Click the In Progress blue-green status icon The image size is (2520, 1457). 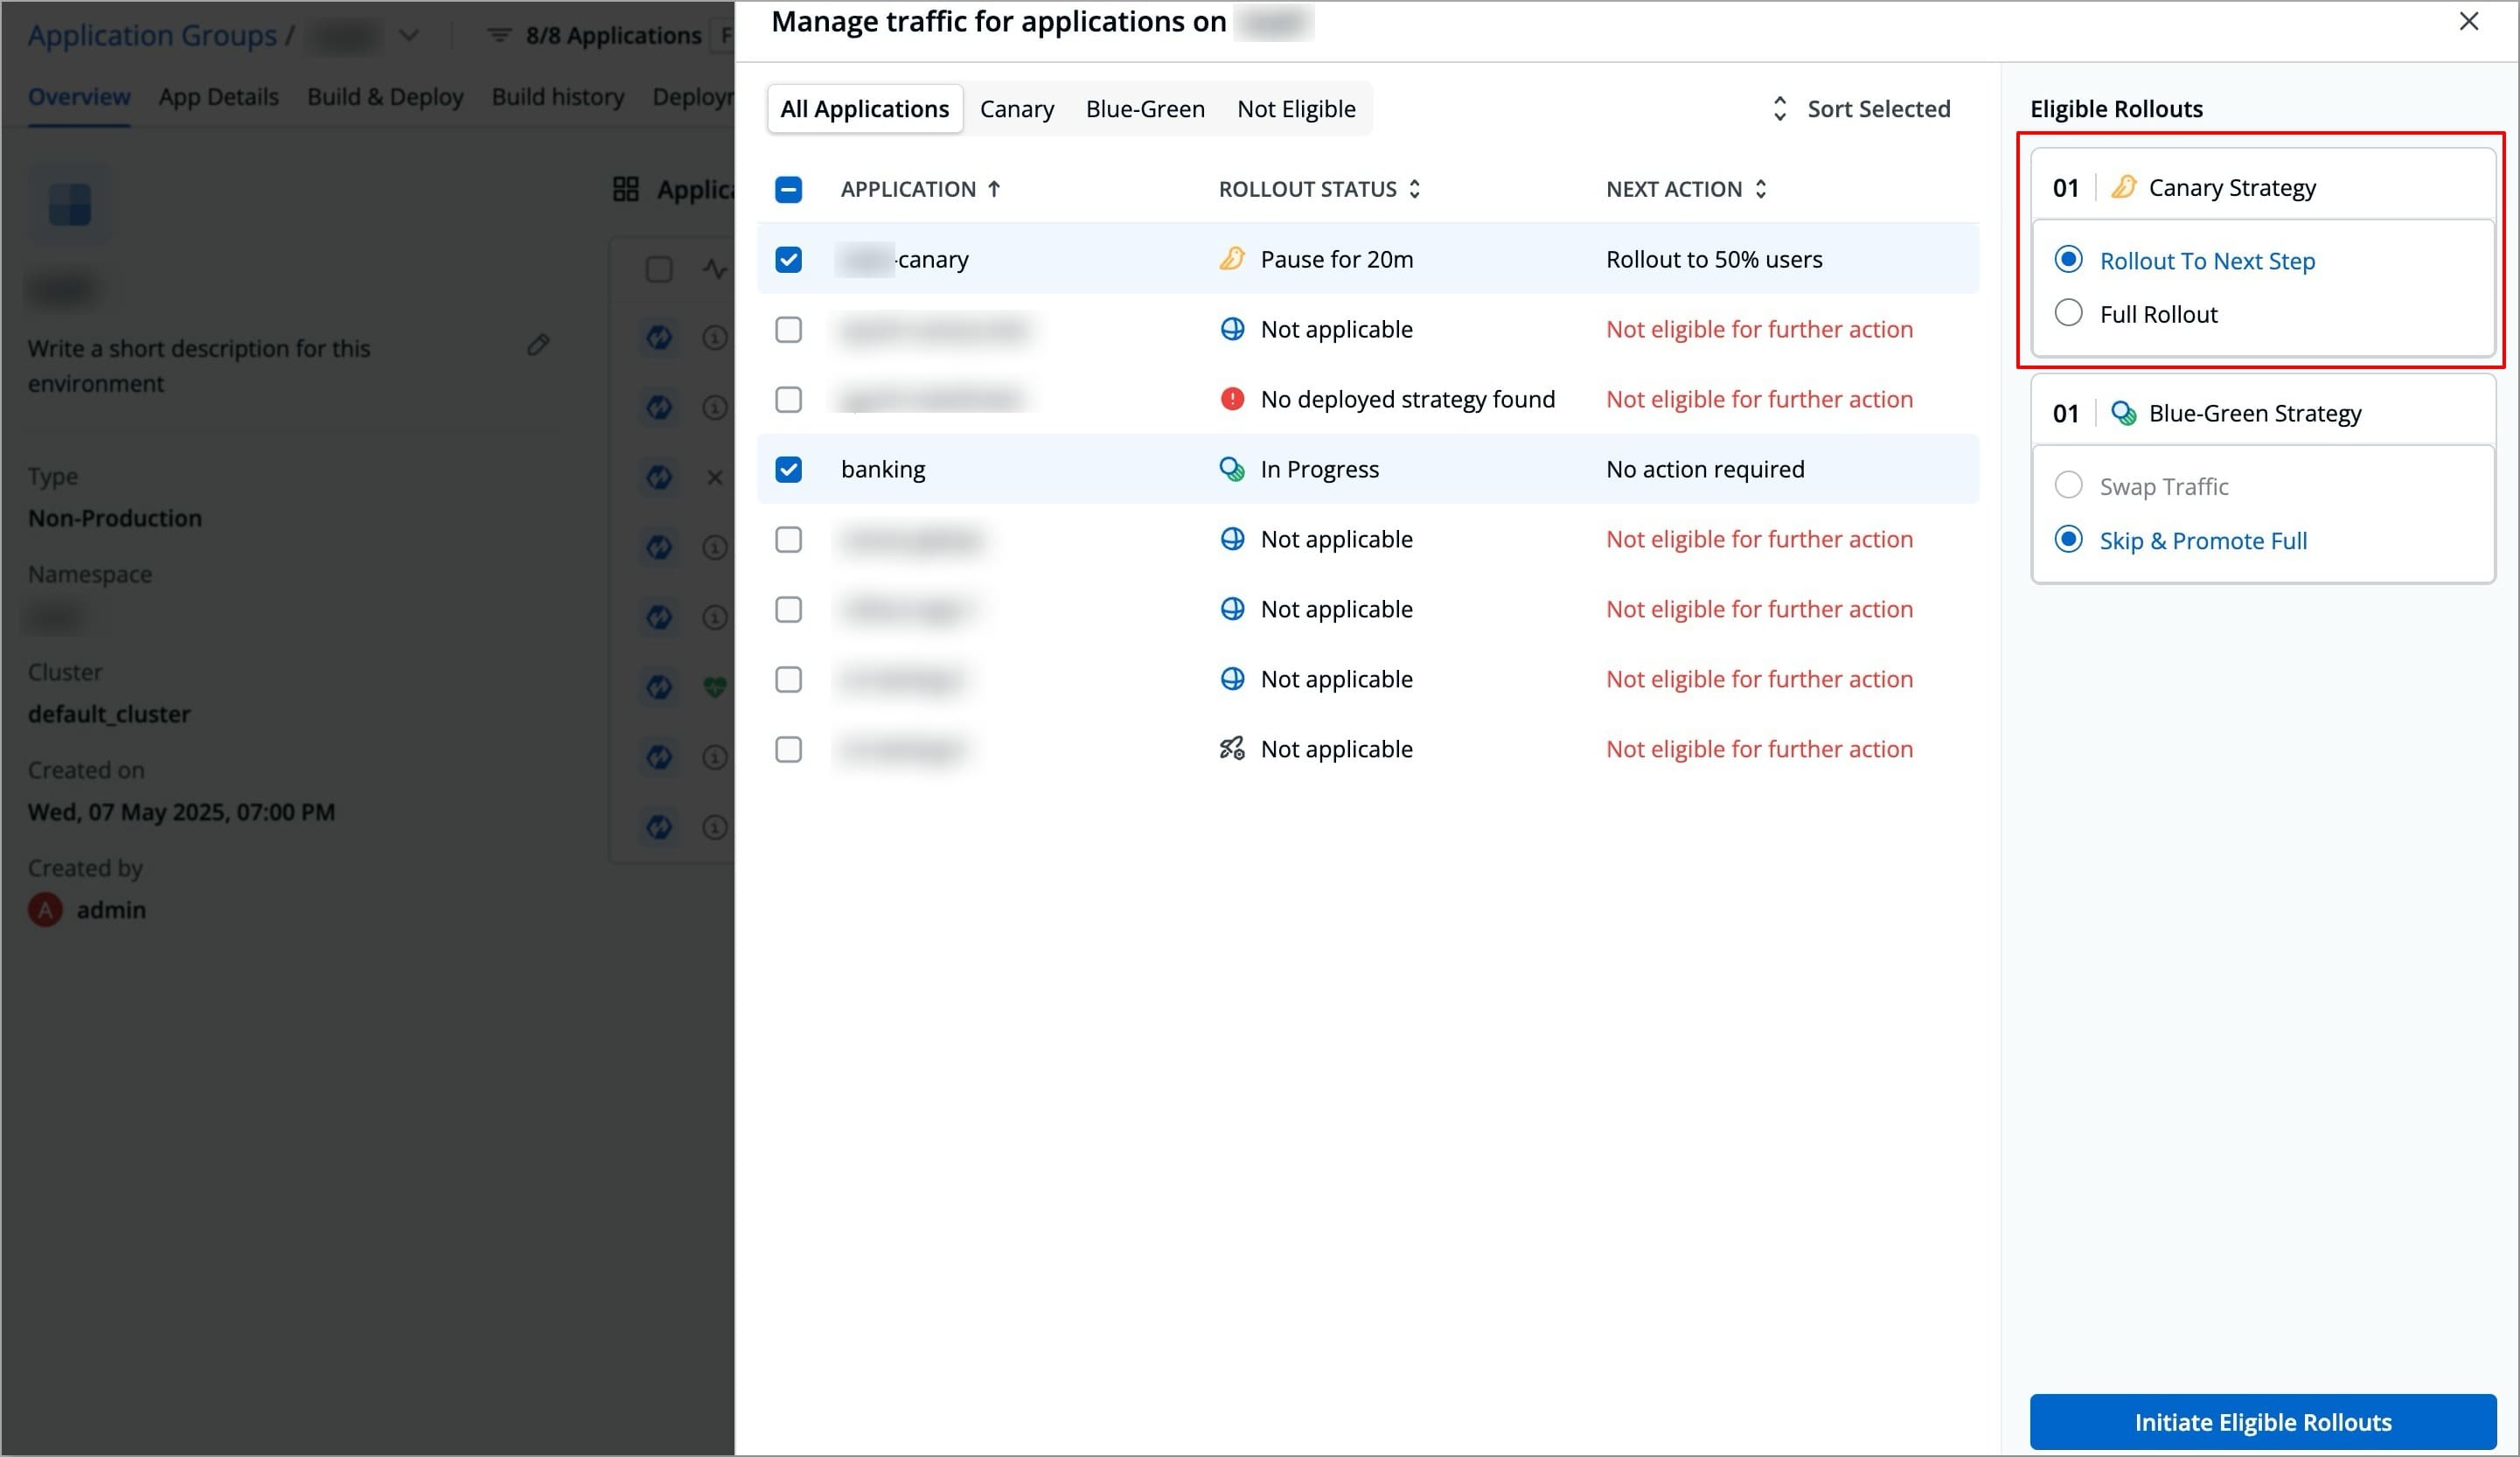[1232, 468]
